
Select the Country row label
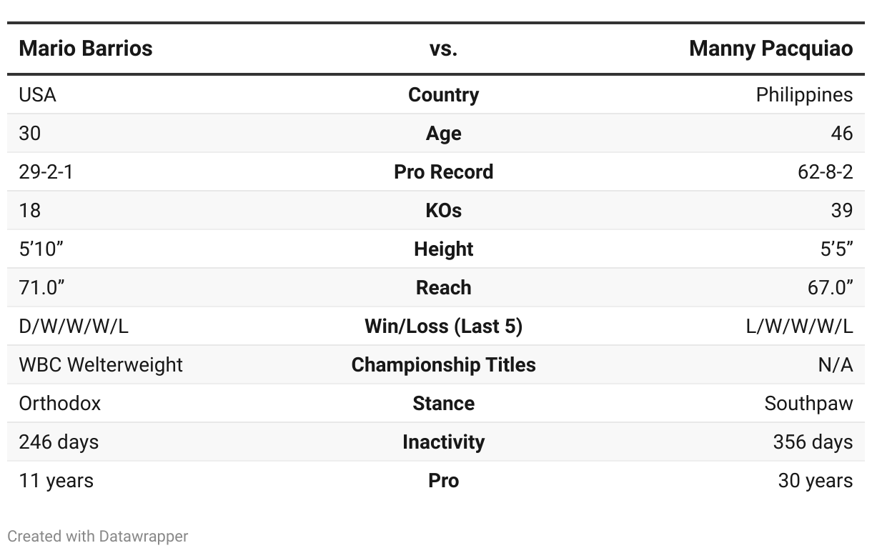click(x=443, y=95)
